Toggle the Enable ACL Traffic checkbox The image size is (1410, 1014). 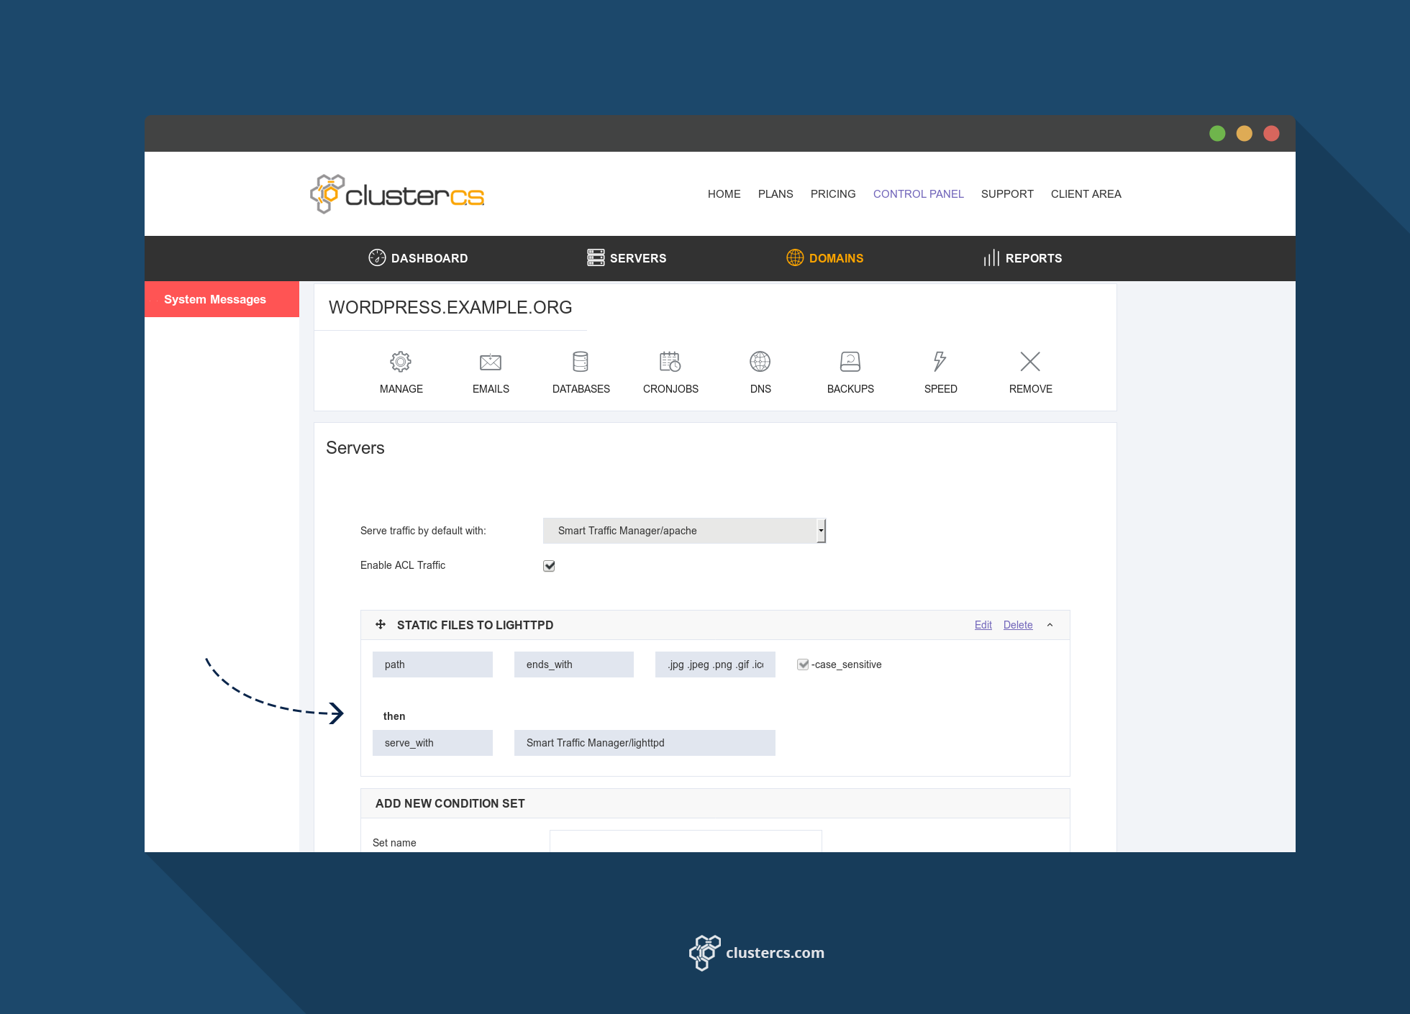549,566
